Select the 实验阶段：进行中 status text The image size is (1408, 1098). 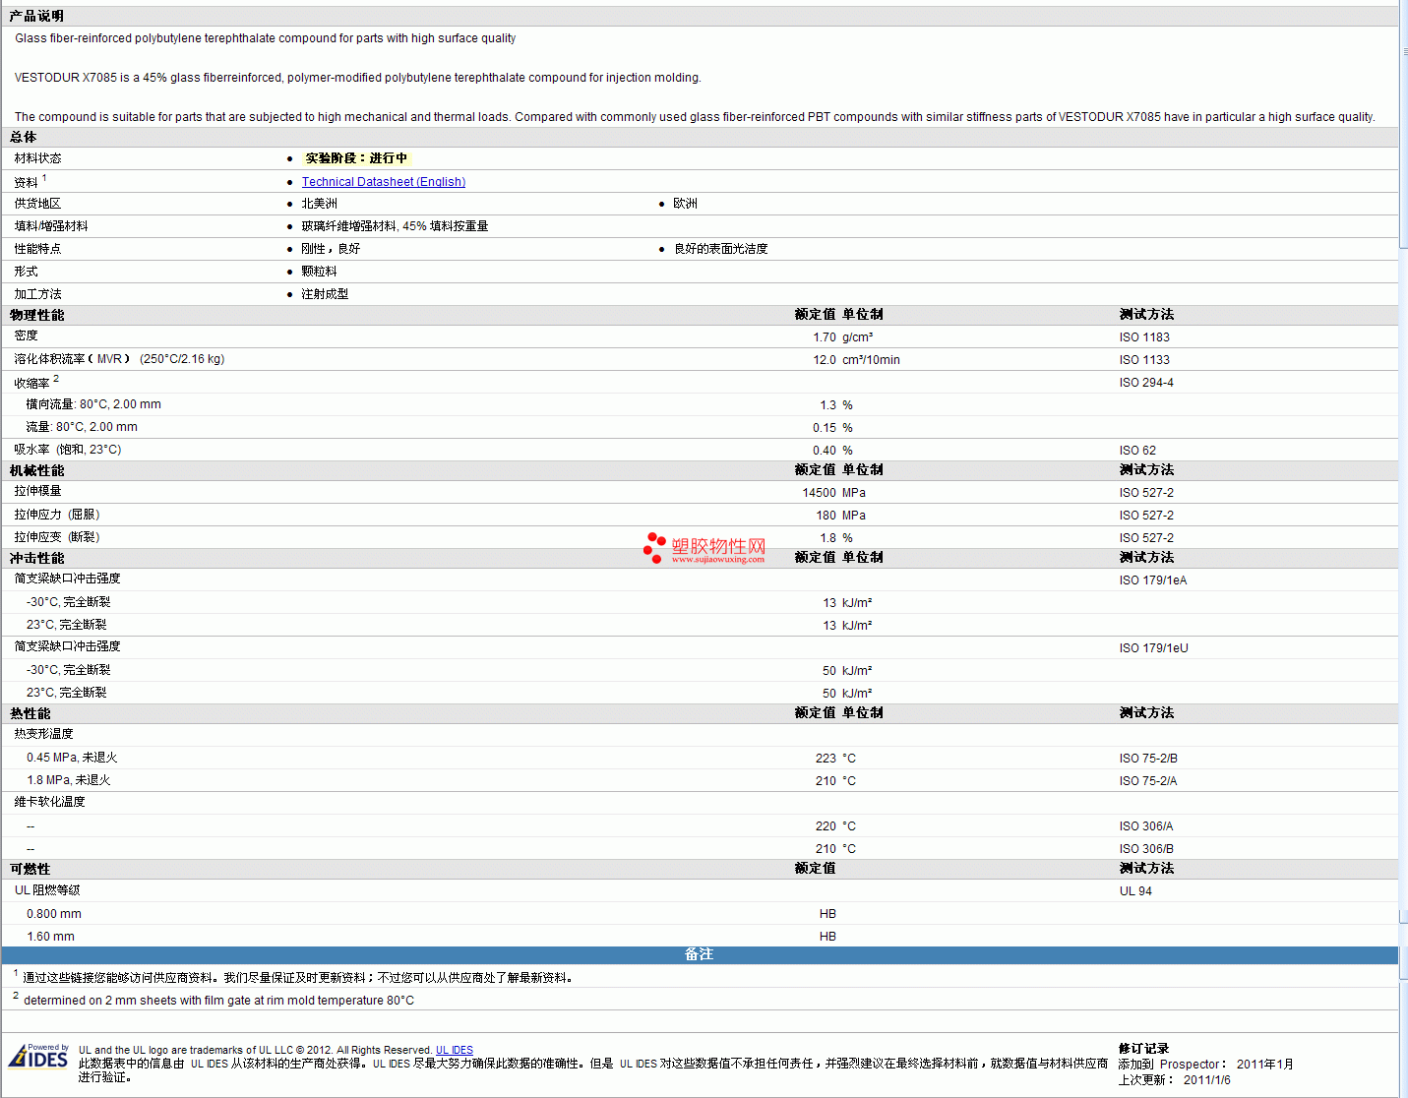356,158
